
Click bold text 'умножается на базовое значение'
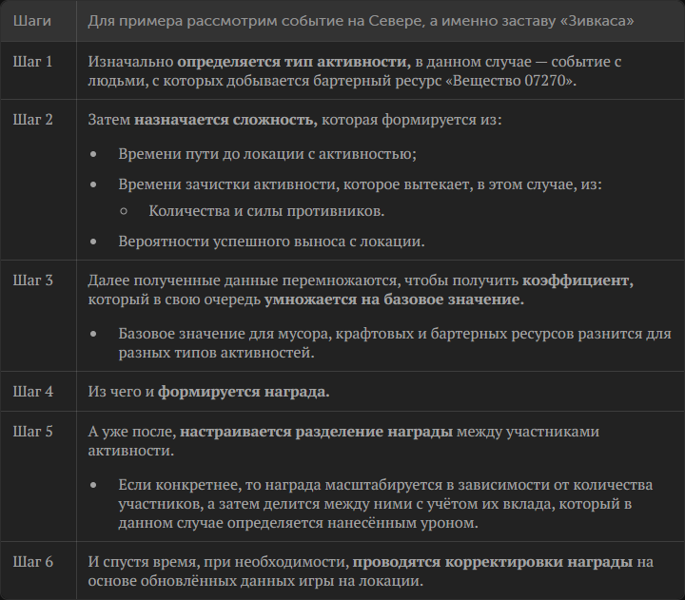tap(394, 300)
